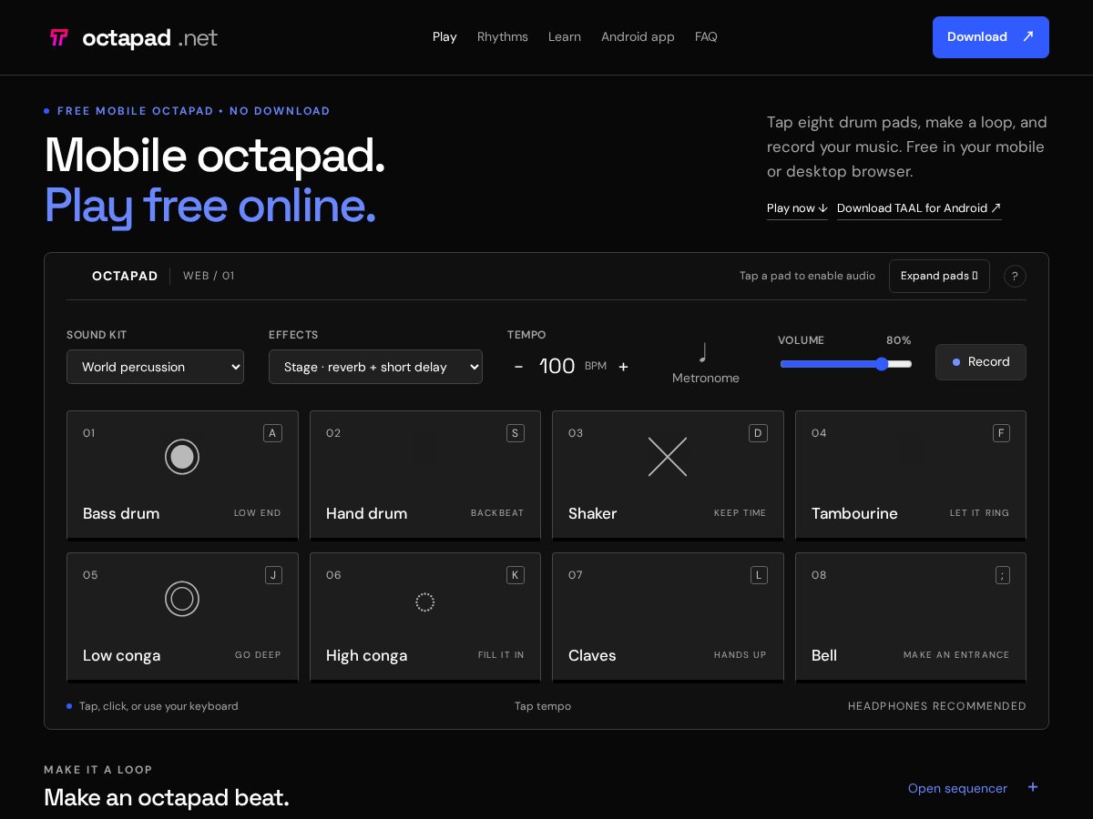Click the D key badge on Shaker
The image size is (1093, 819).
coord(758,433)
